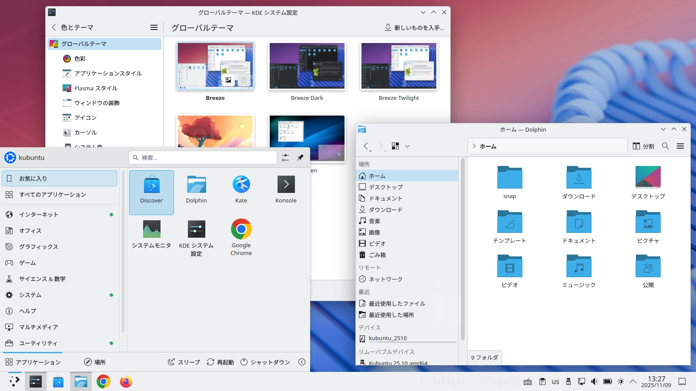Select ネットワーク in Dolphin places panel
This screenshot has width=696, height=391.
(x=407, y=279)
